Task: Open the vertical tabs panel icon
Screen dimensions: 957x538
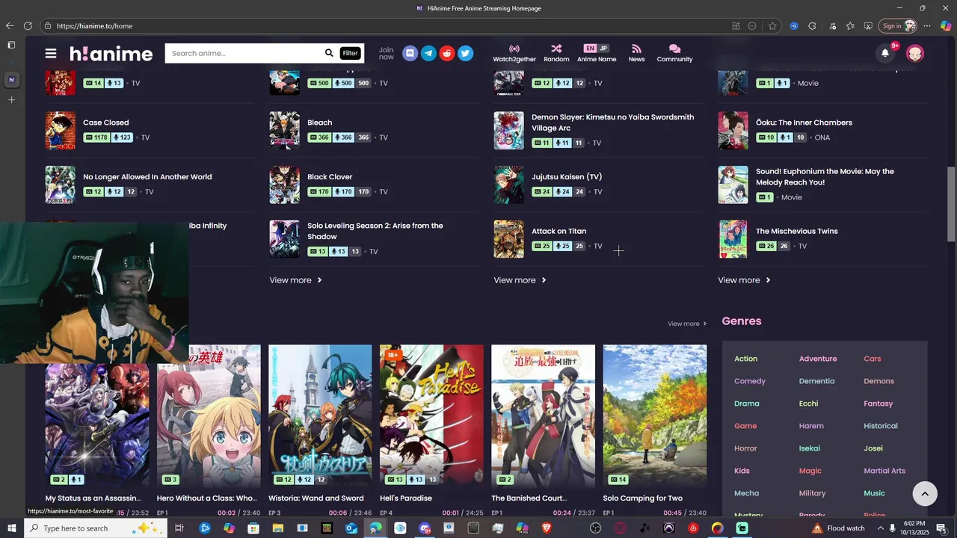Action: pos(11,45)
